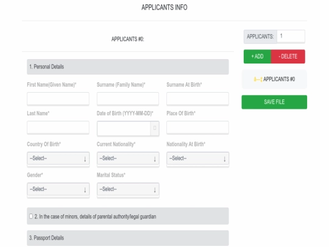Screen dimensions: 329x247
Task: Open the Country Of Birth dropdown
Action: tap(58, 159)
